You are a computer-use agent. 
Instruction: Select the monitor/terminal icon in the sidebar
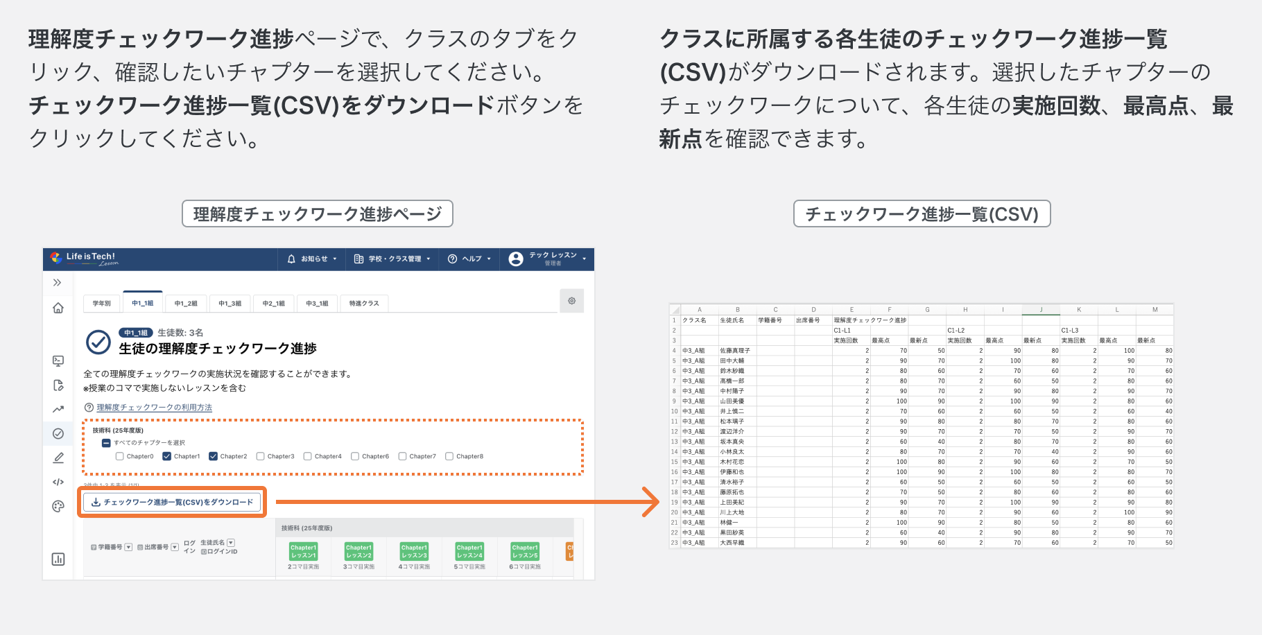point(58,360)
